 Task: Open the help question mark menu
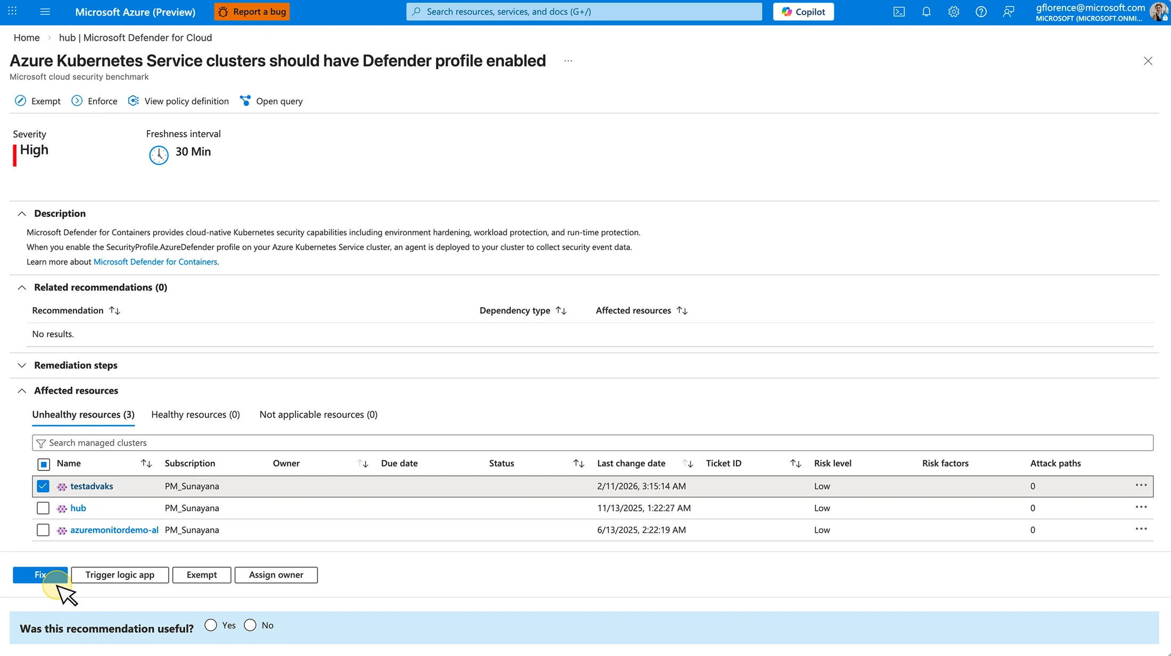(x=981, y=12)
